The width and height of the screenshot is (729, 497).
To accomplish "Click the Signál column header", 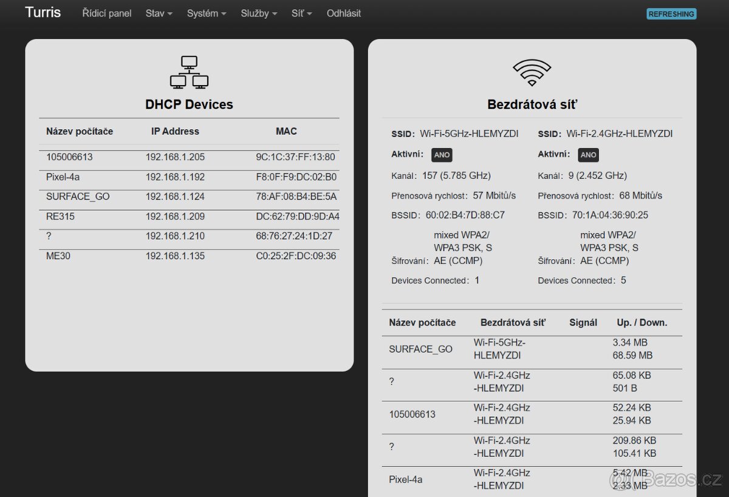I will point(583,323).
